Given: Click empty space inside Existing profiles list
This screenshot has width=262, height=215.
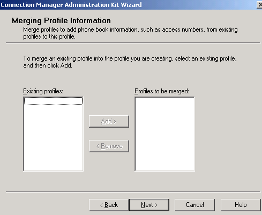Looking at the screenshot, I should [x=53, y=138].
